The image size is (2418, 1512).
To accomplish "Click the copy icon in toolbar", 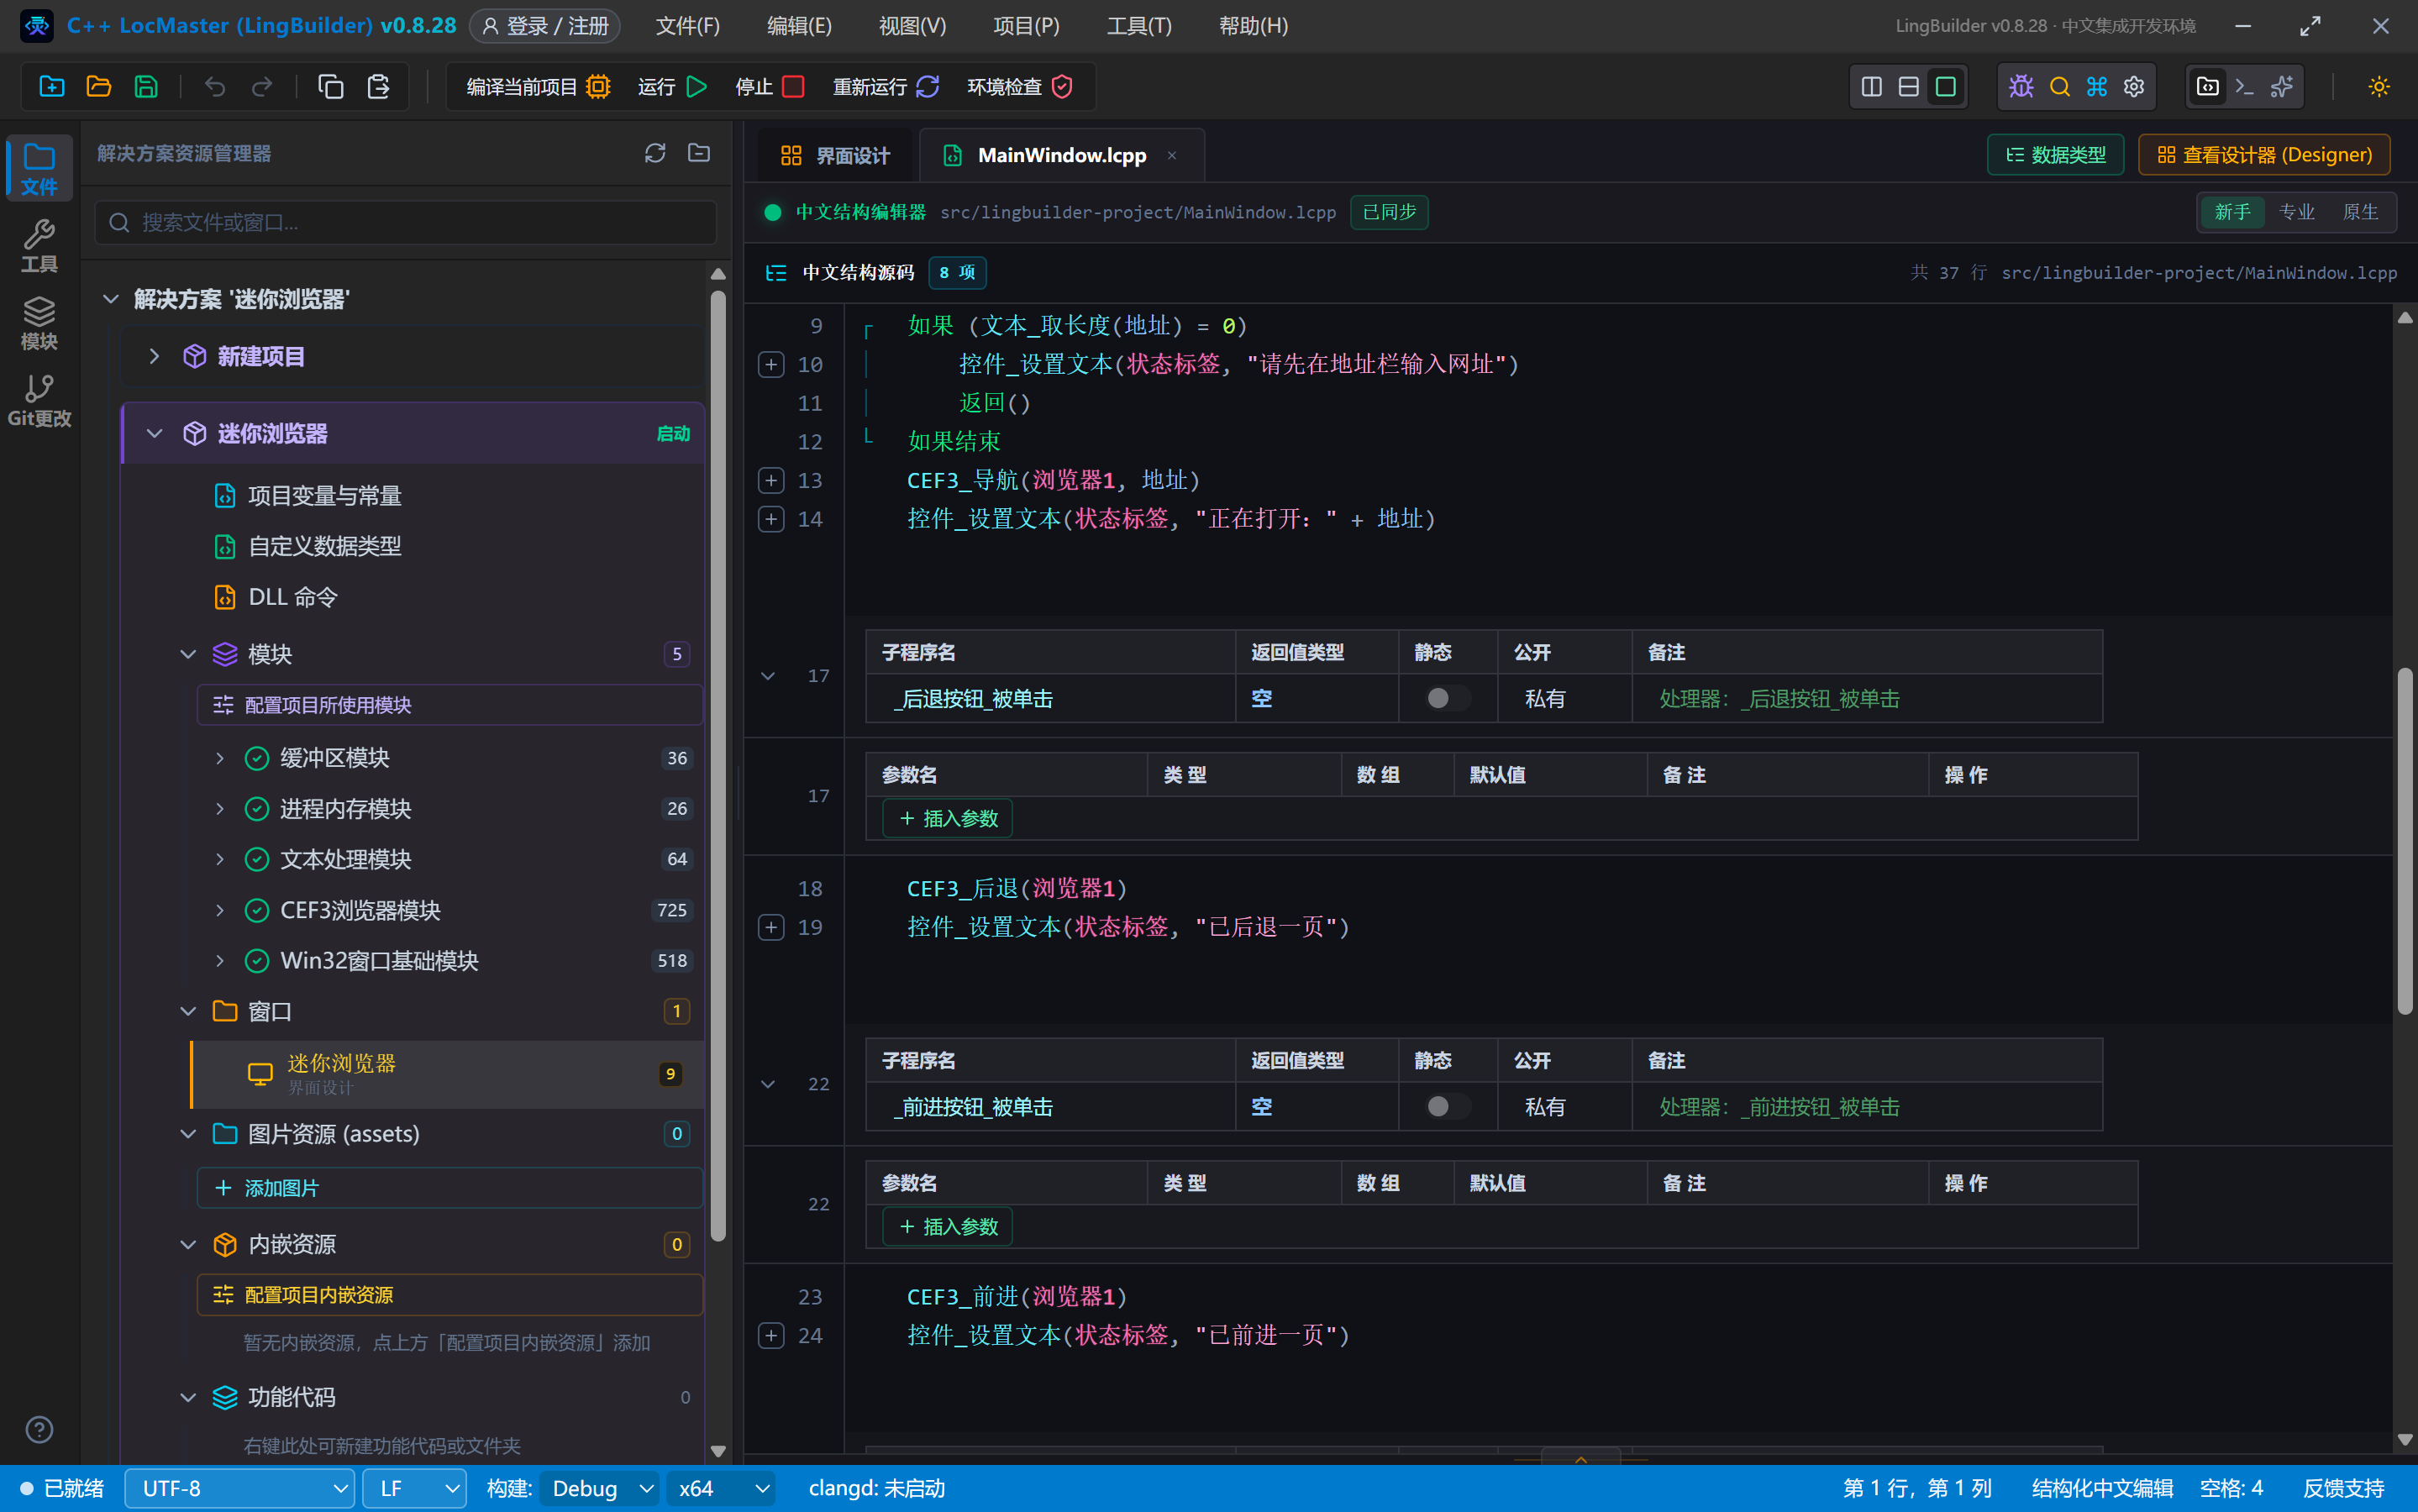I will [x=331, y=87].
